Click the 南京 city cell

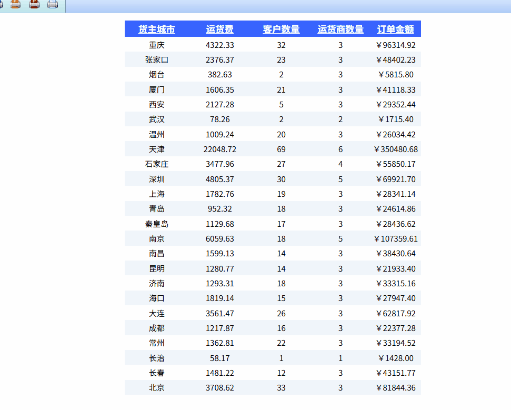click(157, 239)
